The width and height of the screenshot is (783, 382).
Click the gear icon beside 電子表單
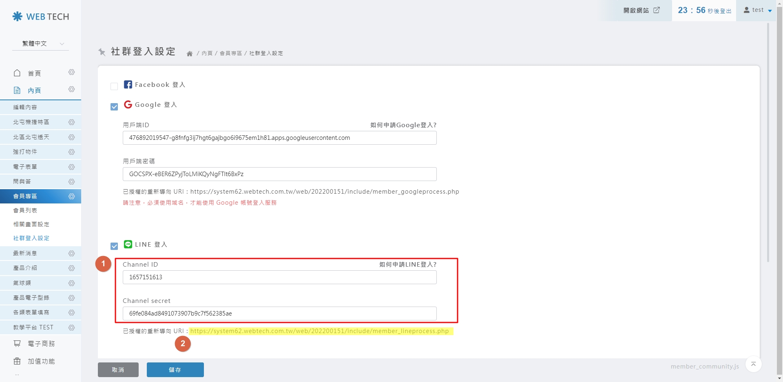[x=71, y=167]
